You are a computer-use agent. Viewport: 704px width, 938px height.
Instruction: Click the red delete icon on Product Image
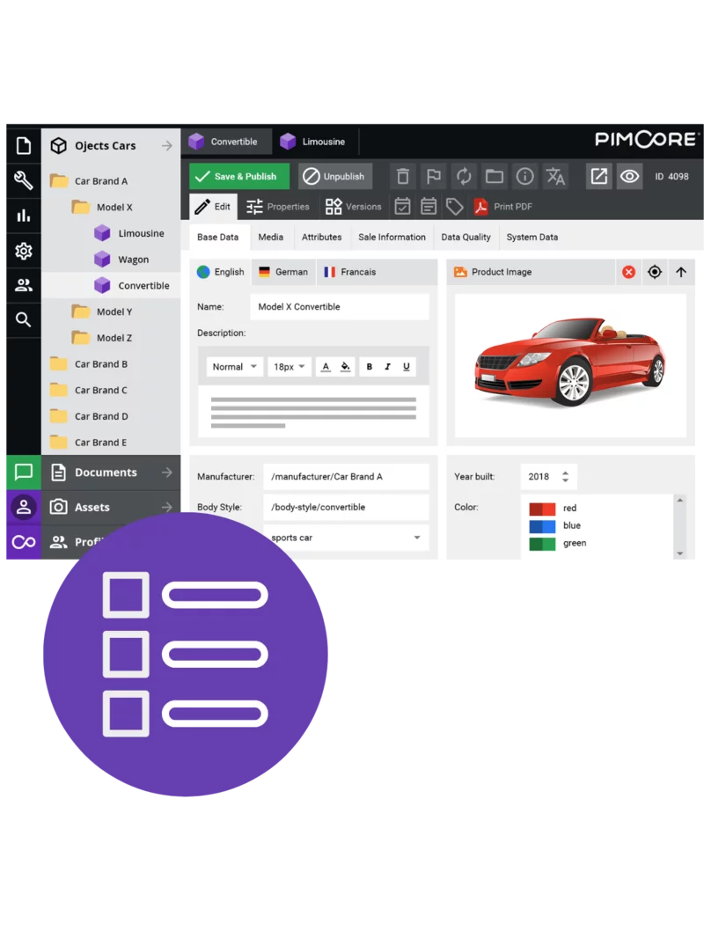click(x=628, y=272)
